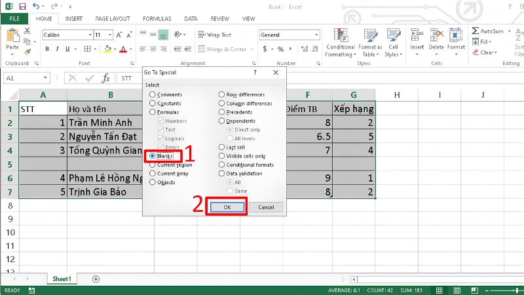This screenshot has width=524, height=295.
Task: Expand the General number format dropdown
Action: click(316, 35)
